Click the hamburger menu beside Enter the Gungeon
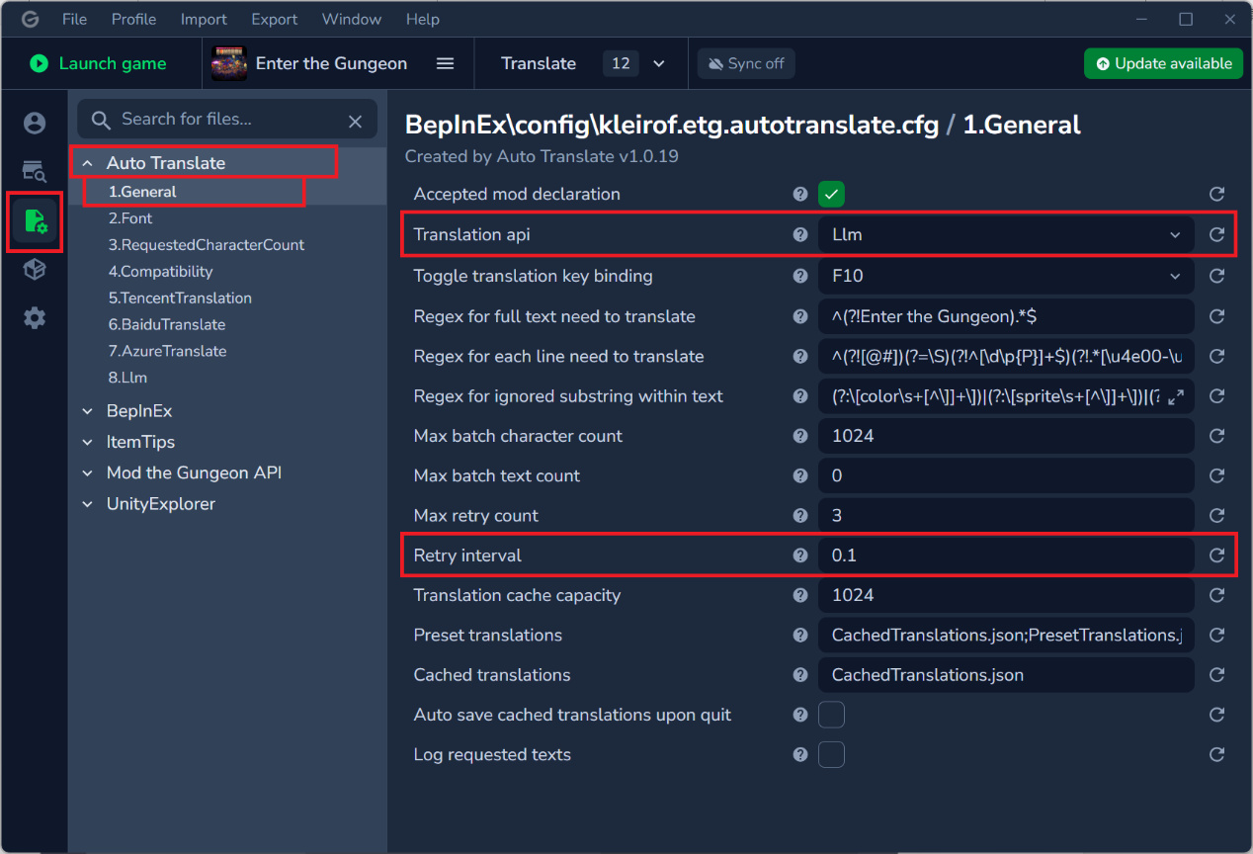Viewport: 1253px width, 854px height. [446, 63]
